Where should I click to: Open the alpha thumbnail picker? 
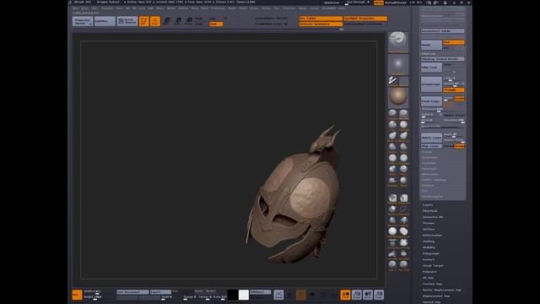click(x=398, y=64)
